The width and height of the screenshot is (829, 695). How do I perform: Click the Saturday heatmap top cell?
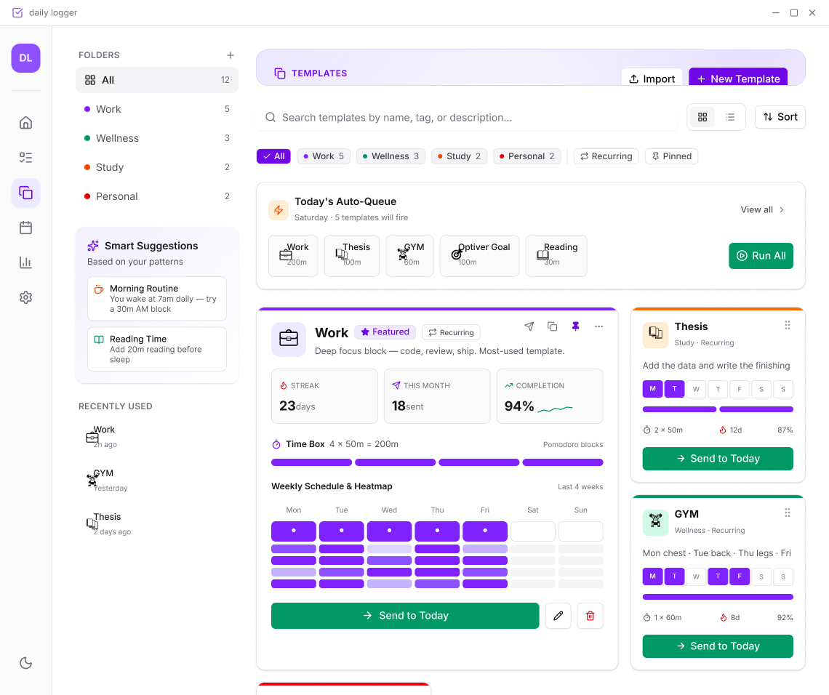pos(533,531)
